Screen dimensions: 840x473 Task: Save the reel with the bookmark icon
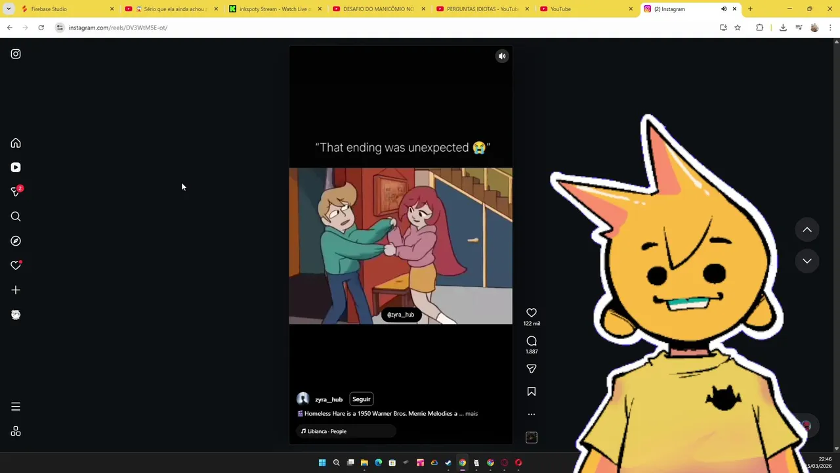coord(532,392)
